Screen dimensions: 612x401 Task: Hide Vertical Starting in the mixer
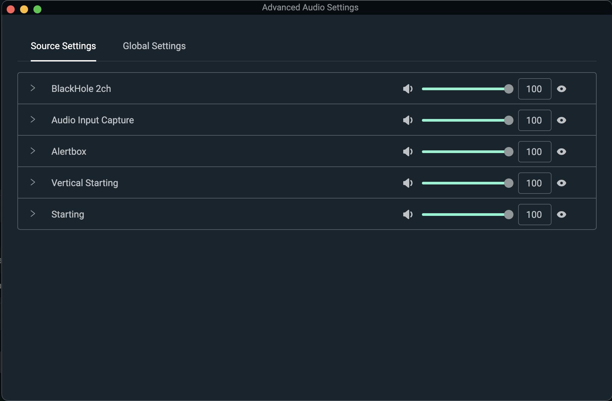562,183
